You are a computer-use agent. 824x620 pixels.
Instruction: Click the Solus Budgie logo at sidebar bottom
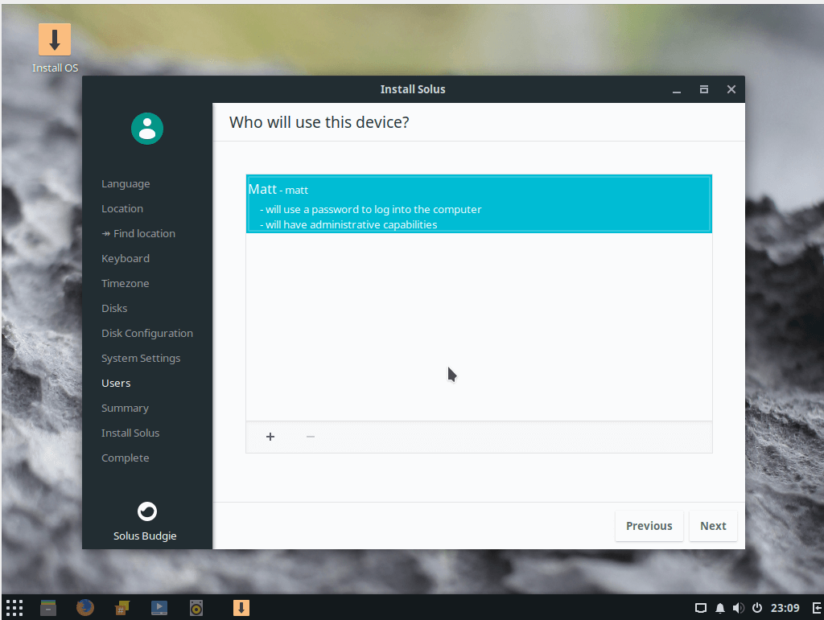[x=146, y=511]
